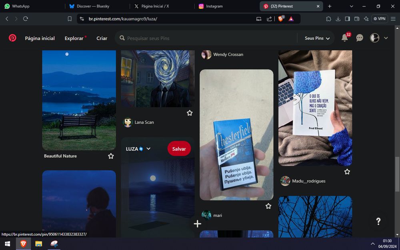Switch to the Instagram tab
Viewport: 400px width, 250px height.
227,6
